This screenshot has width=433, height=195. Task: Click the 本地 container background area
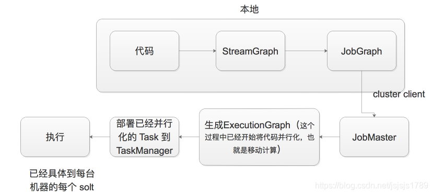(x=250, y=81)
